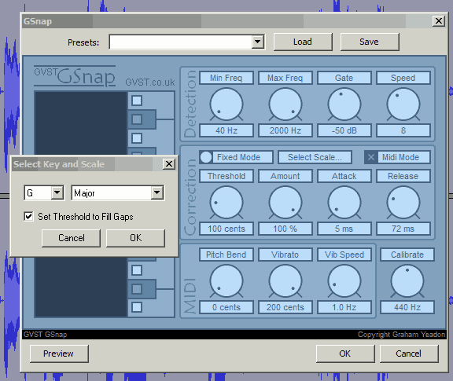Click the 5 ms value field
The image size is (453, 381).
click(344, 229)
